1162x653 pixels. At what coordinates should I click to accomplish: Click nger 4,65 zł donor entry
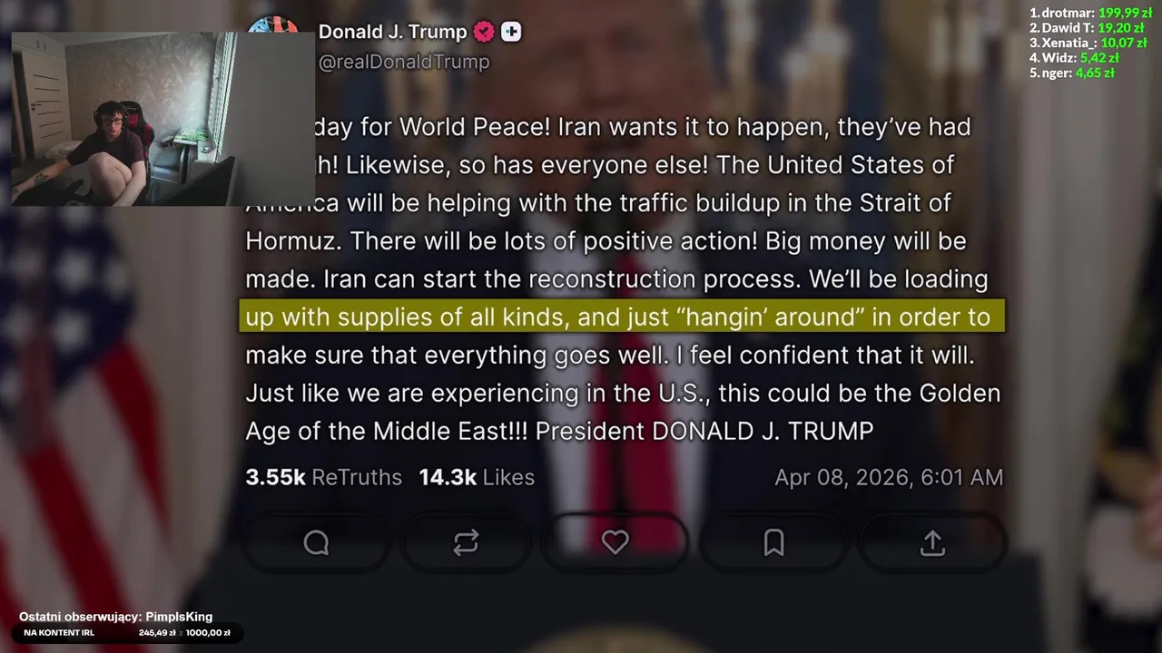[x=1072, y=73]
